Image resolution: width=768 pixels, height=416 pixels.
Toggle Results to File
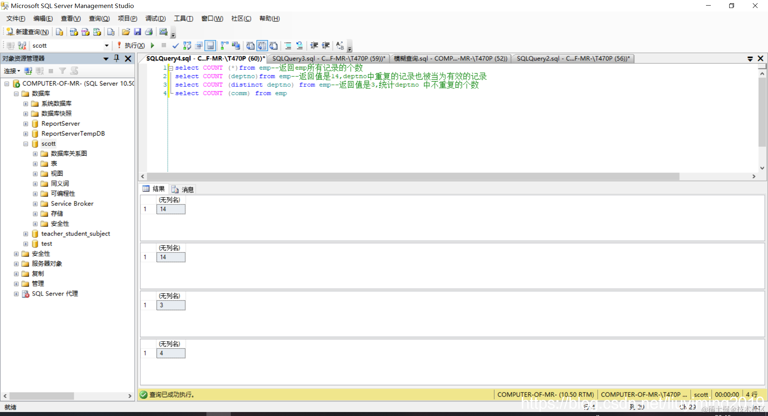pyautogui.click(x=274, y=46)
